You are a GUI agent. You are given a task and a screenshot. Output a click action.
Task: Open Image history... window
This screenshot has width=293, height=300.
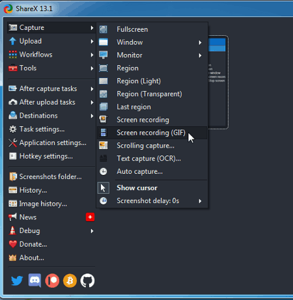51,204
